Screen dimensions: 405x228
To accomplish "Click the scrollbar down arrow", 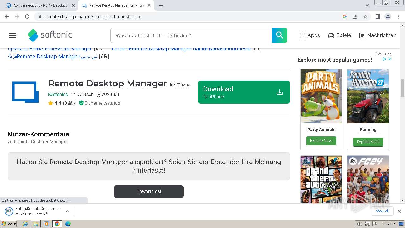I will click(402, 200).
